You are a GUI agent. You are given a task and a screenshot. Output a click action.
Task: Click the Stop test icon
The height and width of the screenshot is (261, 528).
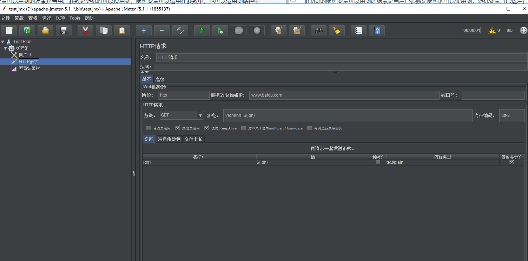click(x=238, y=30)
